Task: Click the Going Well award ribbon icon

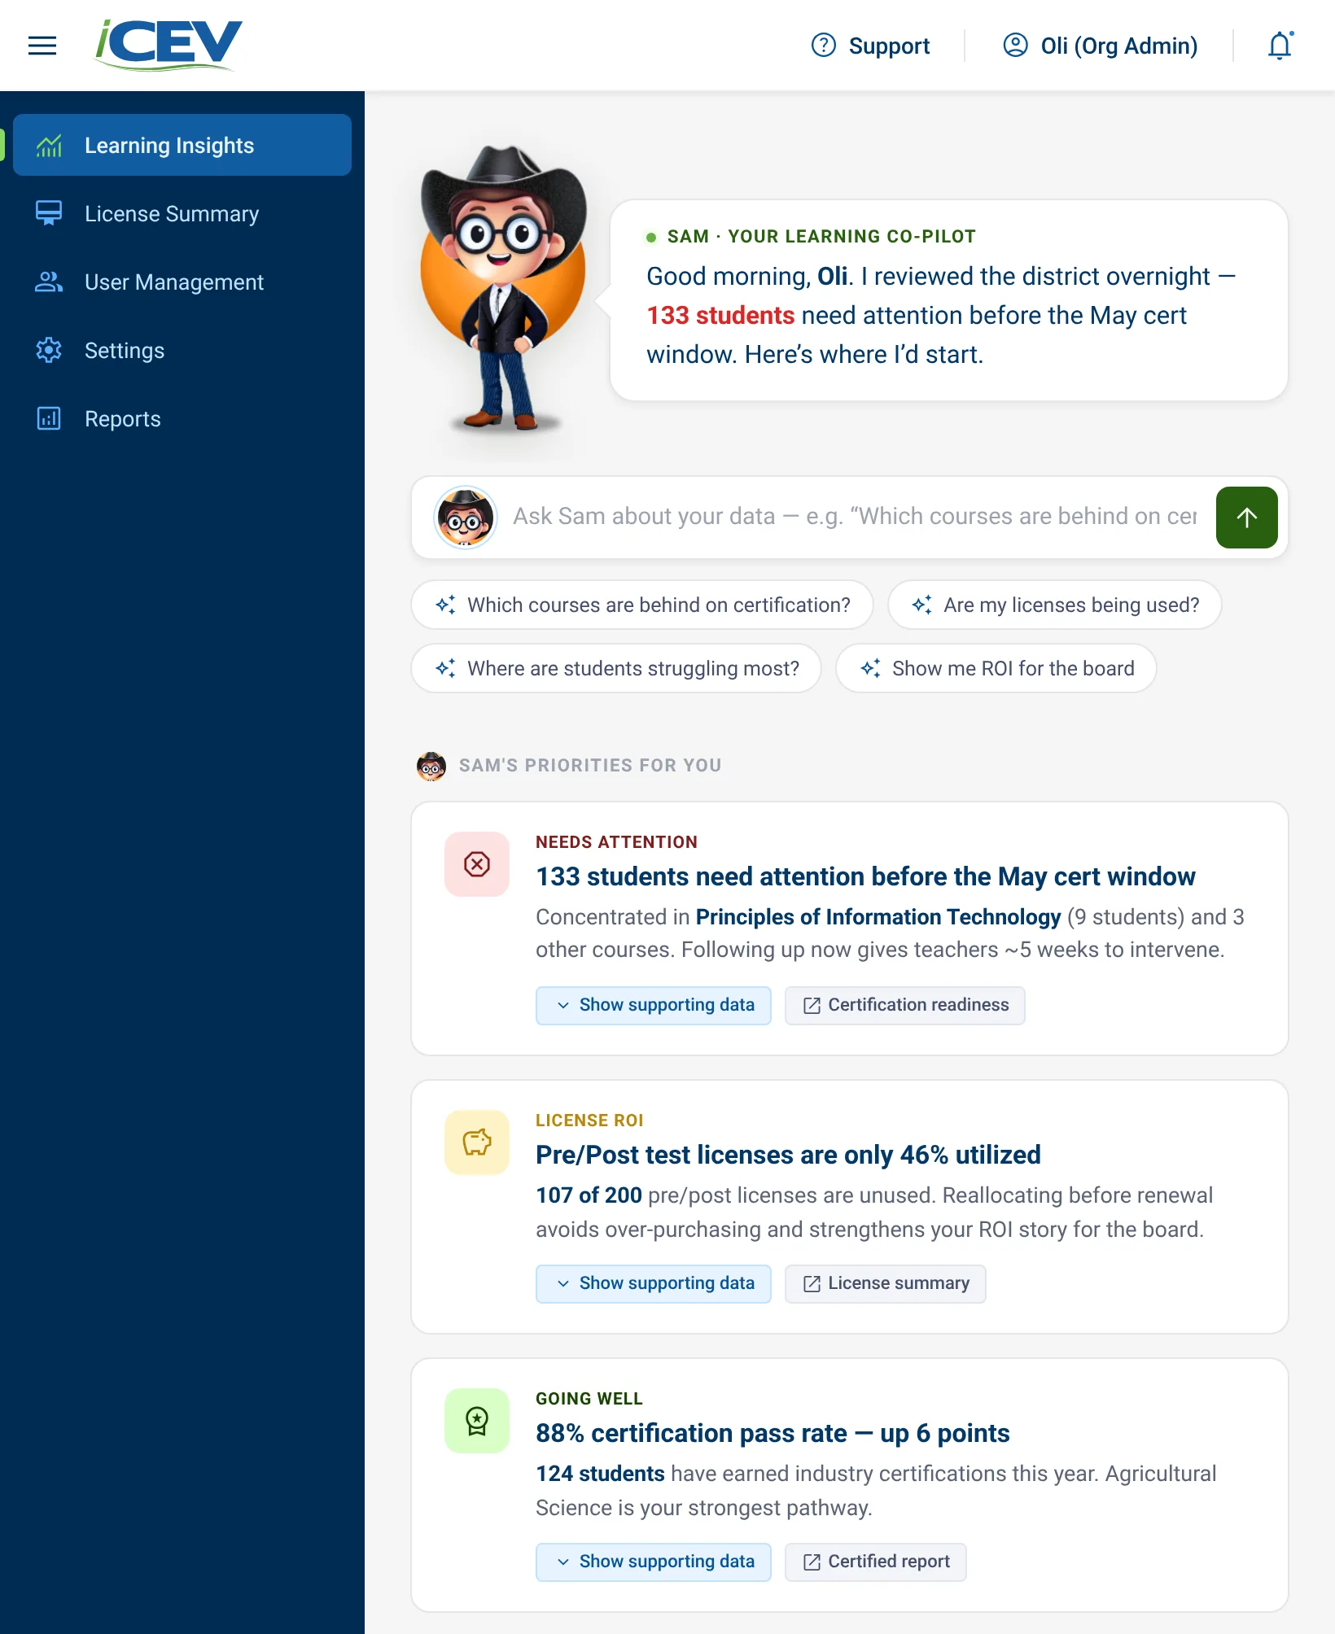Action: 477,1421
